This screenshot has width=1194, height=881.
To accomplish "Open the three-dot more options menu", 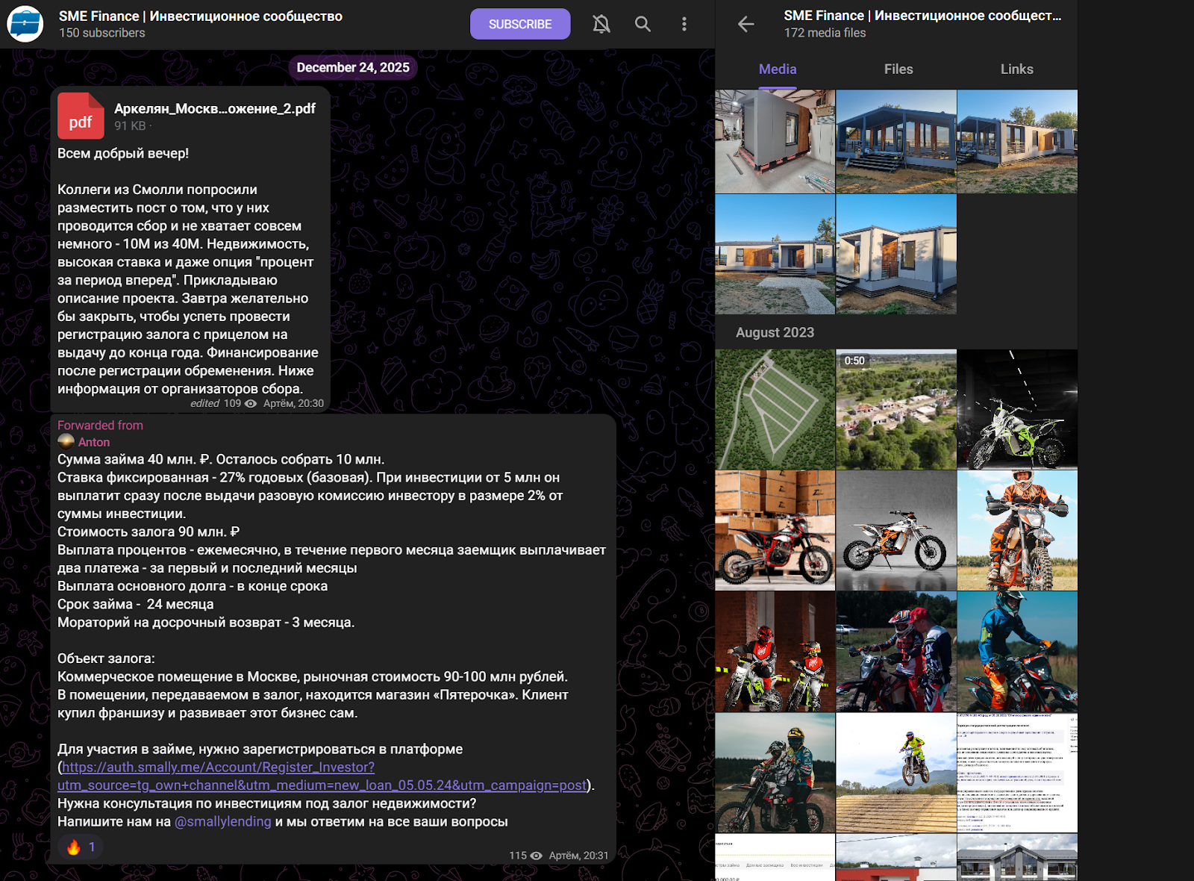I will tap(684, 24).
